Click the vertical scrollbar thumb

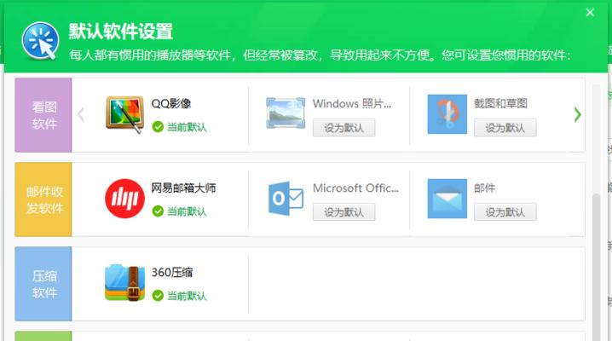coord(596,267)
